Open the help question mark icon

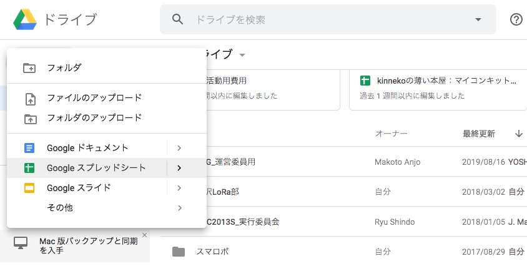(516, 19)
